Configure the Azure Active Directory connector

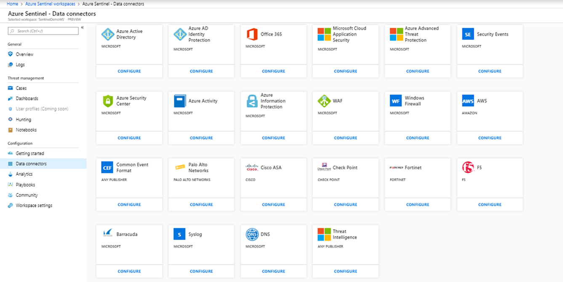tap(129, 71)
